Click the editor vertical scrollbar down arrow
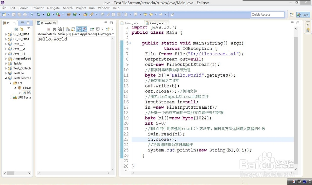 coord(296,169)
